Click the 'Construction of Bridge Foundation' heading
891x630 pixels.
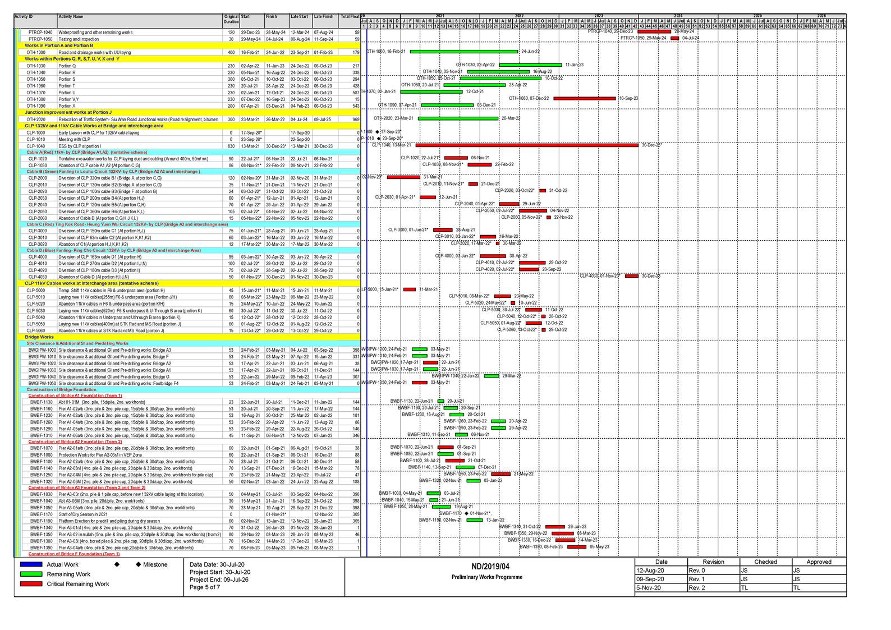click(x=62, y=389)
